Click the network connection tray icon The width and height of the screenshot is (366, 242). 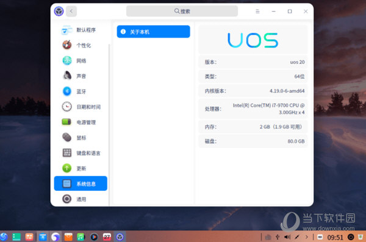click(x=297, y=237)
